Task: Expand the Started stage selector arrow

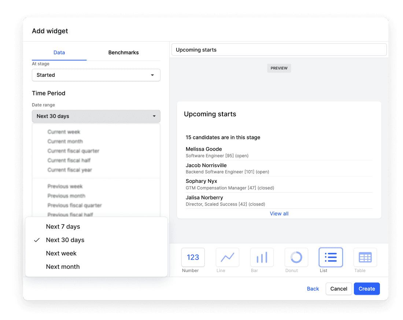Action: 152,75
